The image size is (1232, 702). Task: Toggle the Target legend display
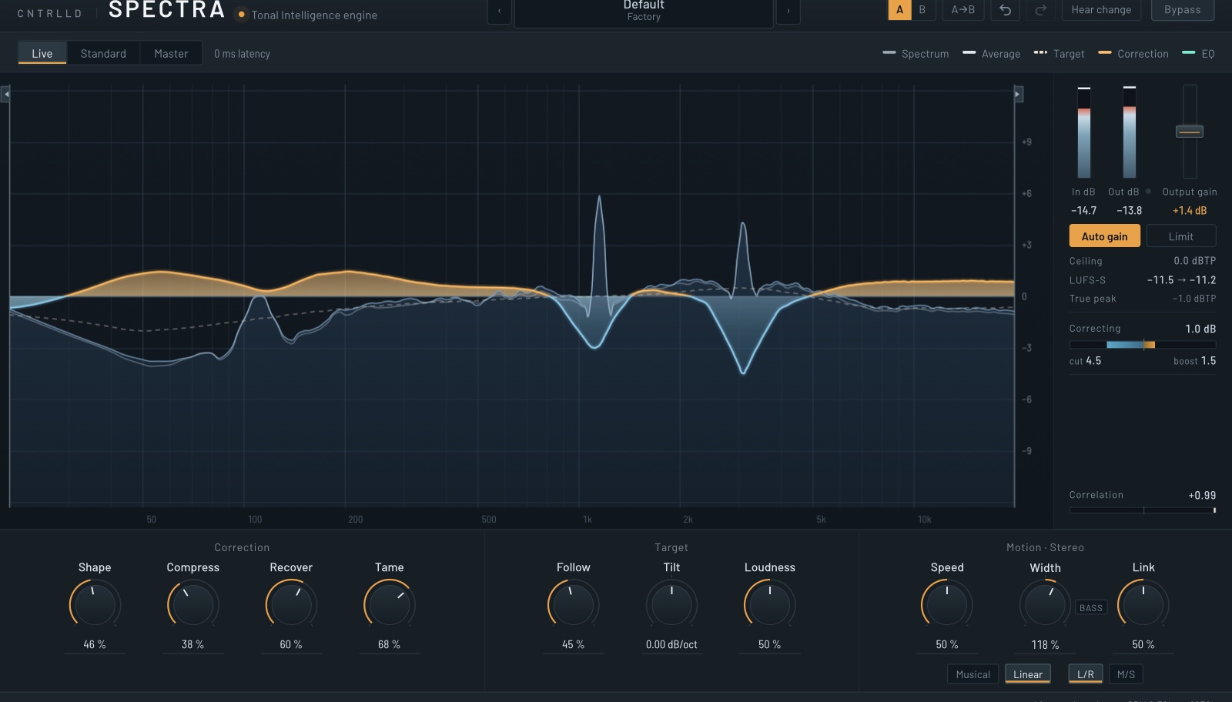tap(1059, 54)
